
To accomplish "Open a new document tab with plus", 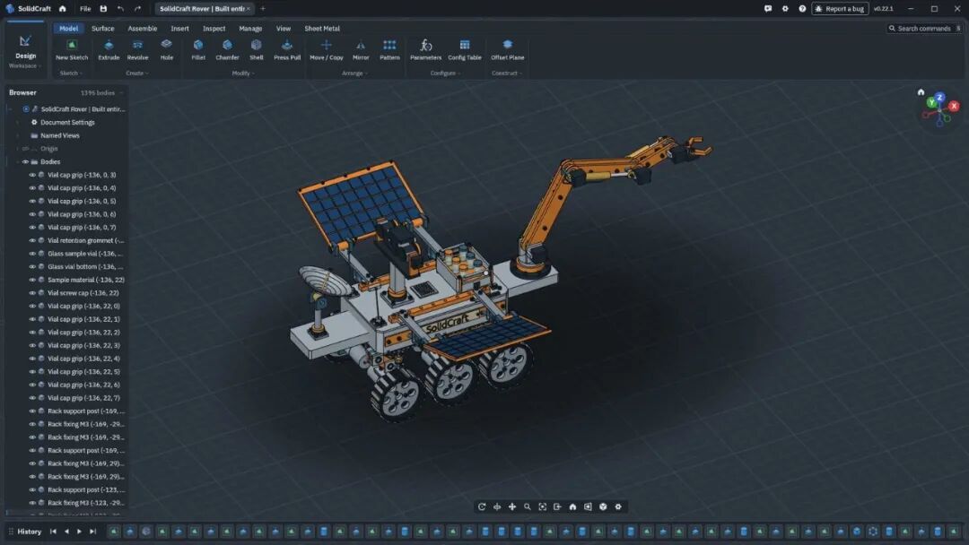I will pyautogui.click(x=263, y=9).
